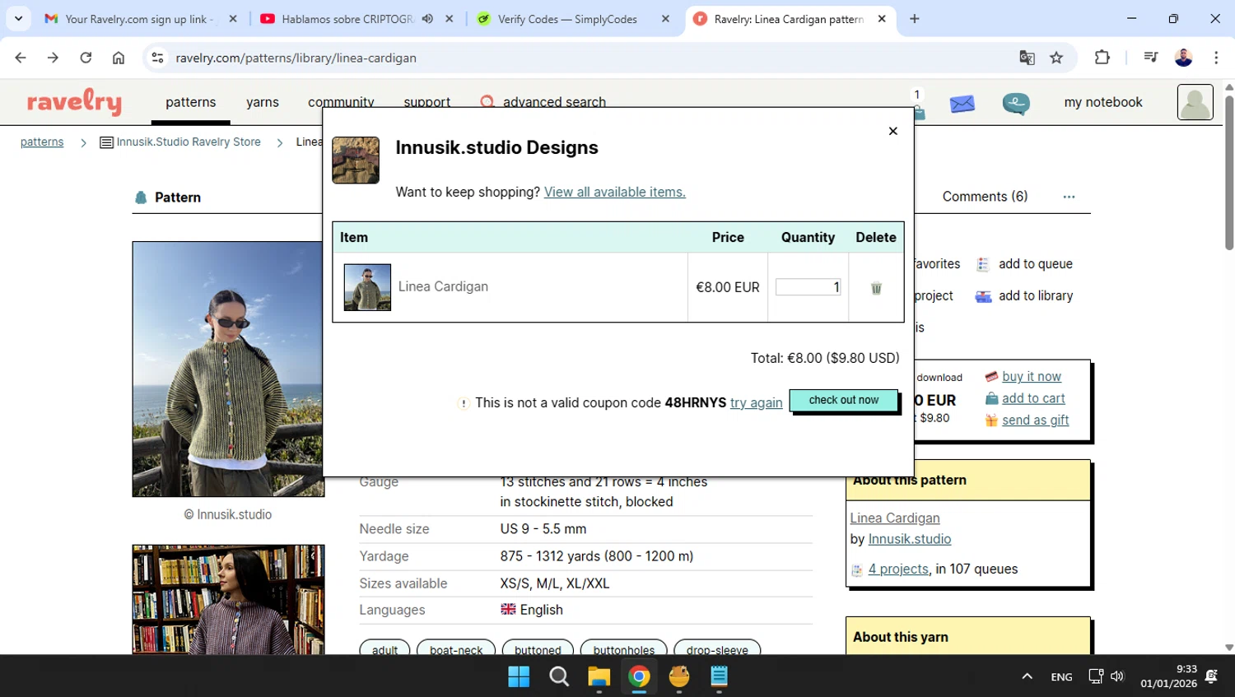
Task: Open Linea Cardigan link in About this pattern
Action: (x=894, y=518)
